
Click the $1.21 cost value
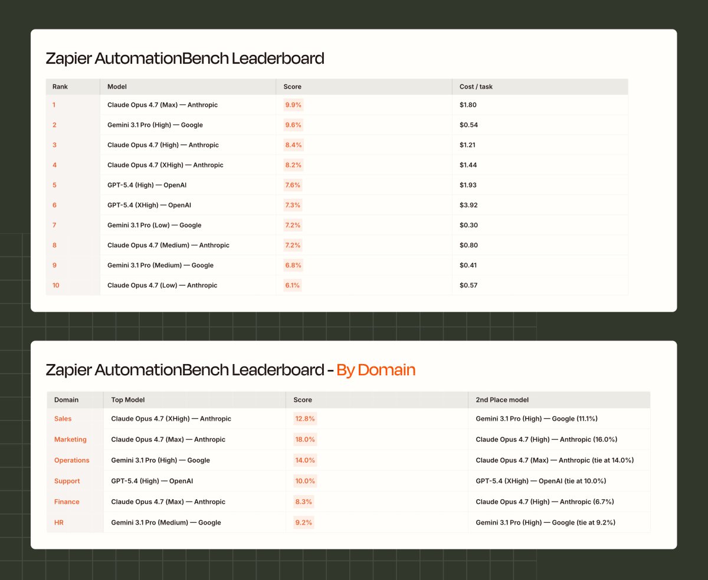467,145
